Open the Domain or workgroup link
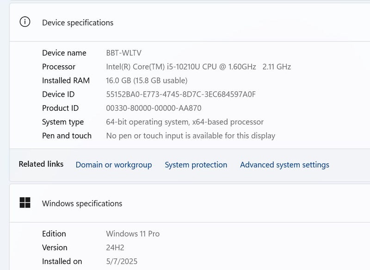The image size is (370, 270). click(x=114, y=165)
